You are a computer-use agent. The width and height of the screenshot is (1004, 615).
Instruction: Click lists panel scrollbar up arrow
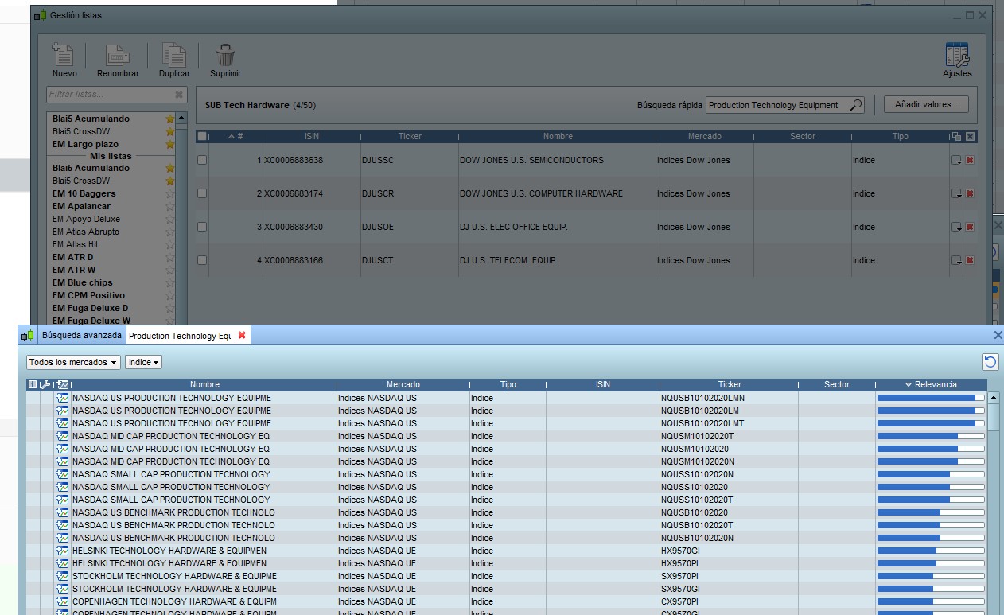pyautogui.click(x=181, y=118)
